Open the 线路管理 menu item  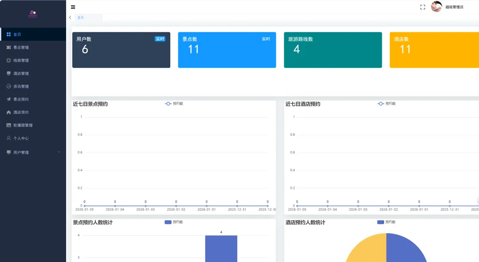(x=33, y=60)
